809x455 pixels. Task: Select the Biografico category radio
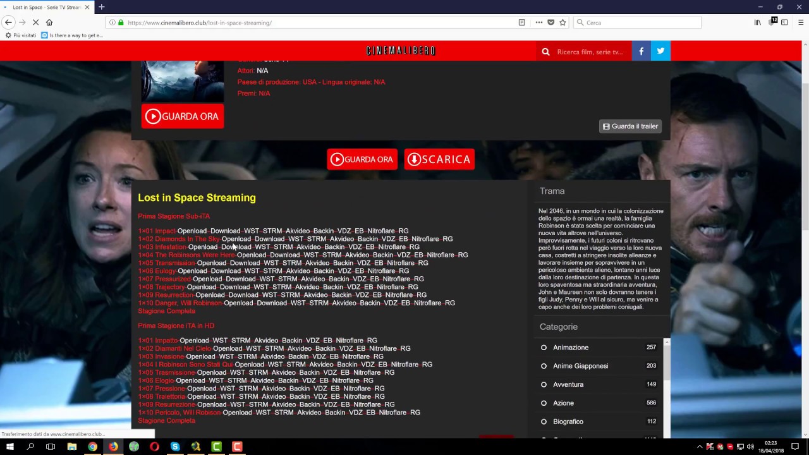544,422
